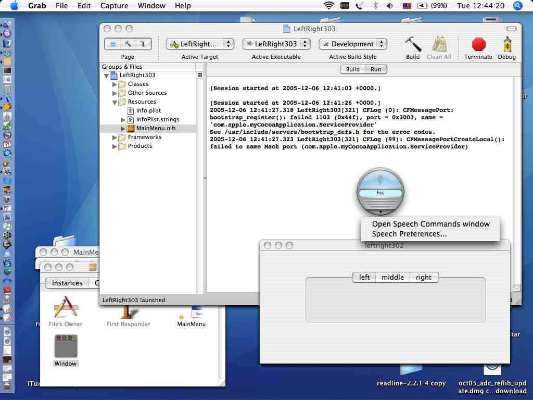Select the File's Owner icon in nib window
The image size is (533, 400).
[x=66, y=306]
